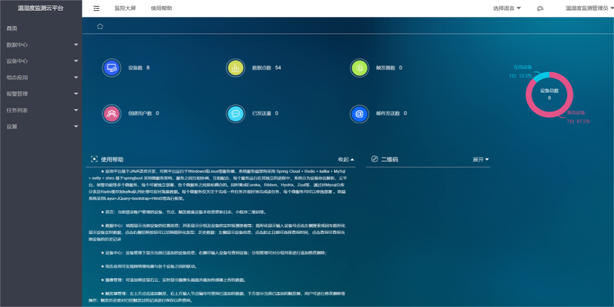The height and width of the screenshot is (307, 614).
Task: Click the sent messages chat icon
Action: (235, 114)
